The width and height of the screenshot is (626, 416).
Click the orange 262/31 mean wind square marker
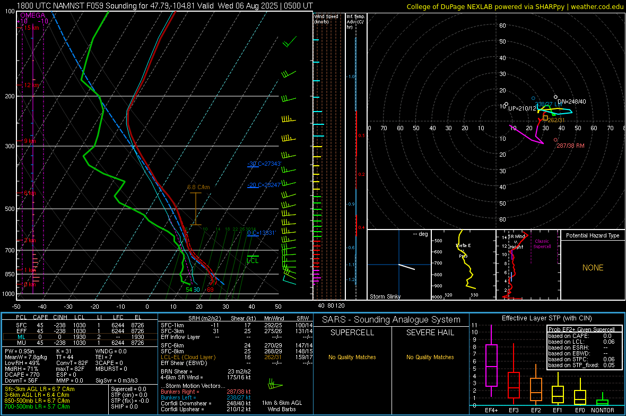(545, 118)
